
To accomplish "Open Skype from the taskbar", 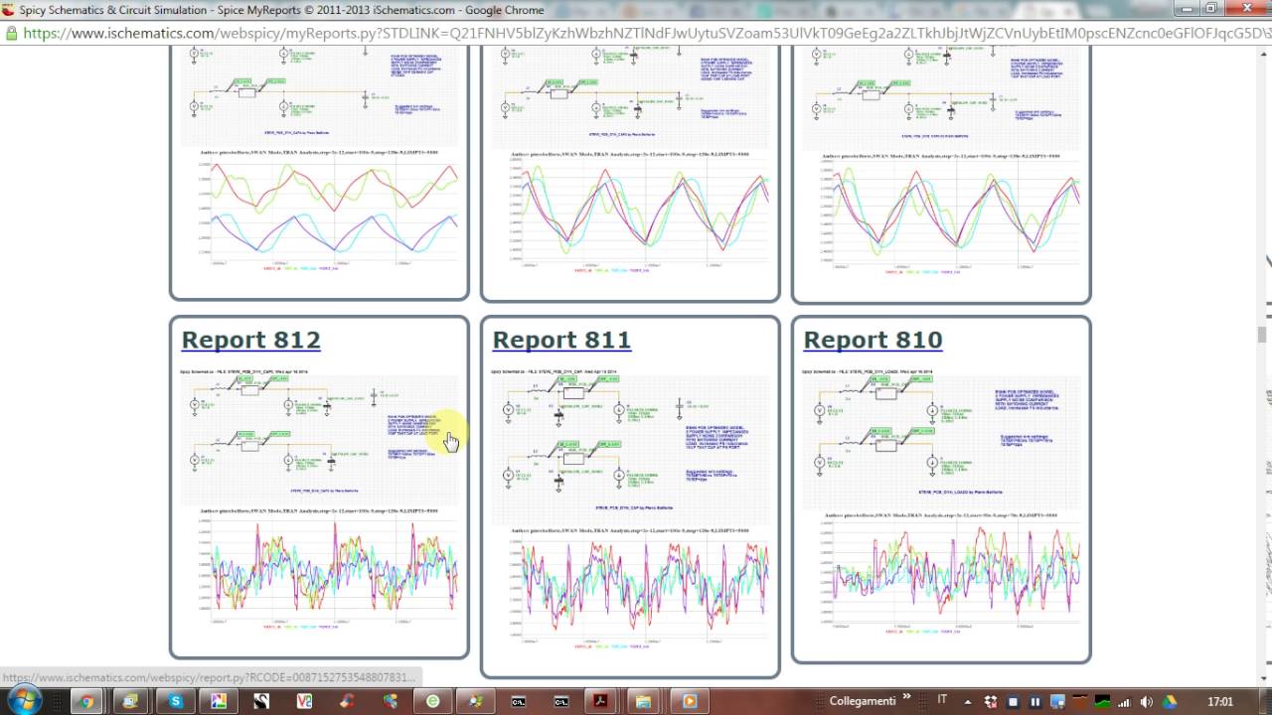I will pos(174,701).
